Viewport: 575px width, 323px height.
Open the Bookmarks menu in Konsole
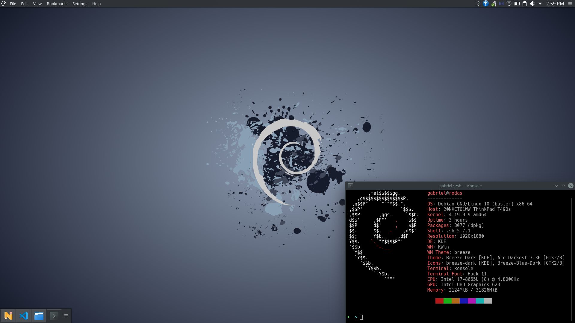point(57,4)
